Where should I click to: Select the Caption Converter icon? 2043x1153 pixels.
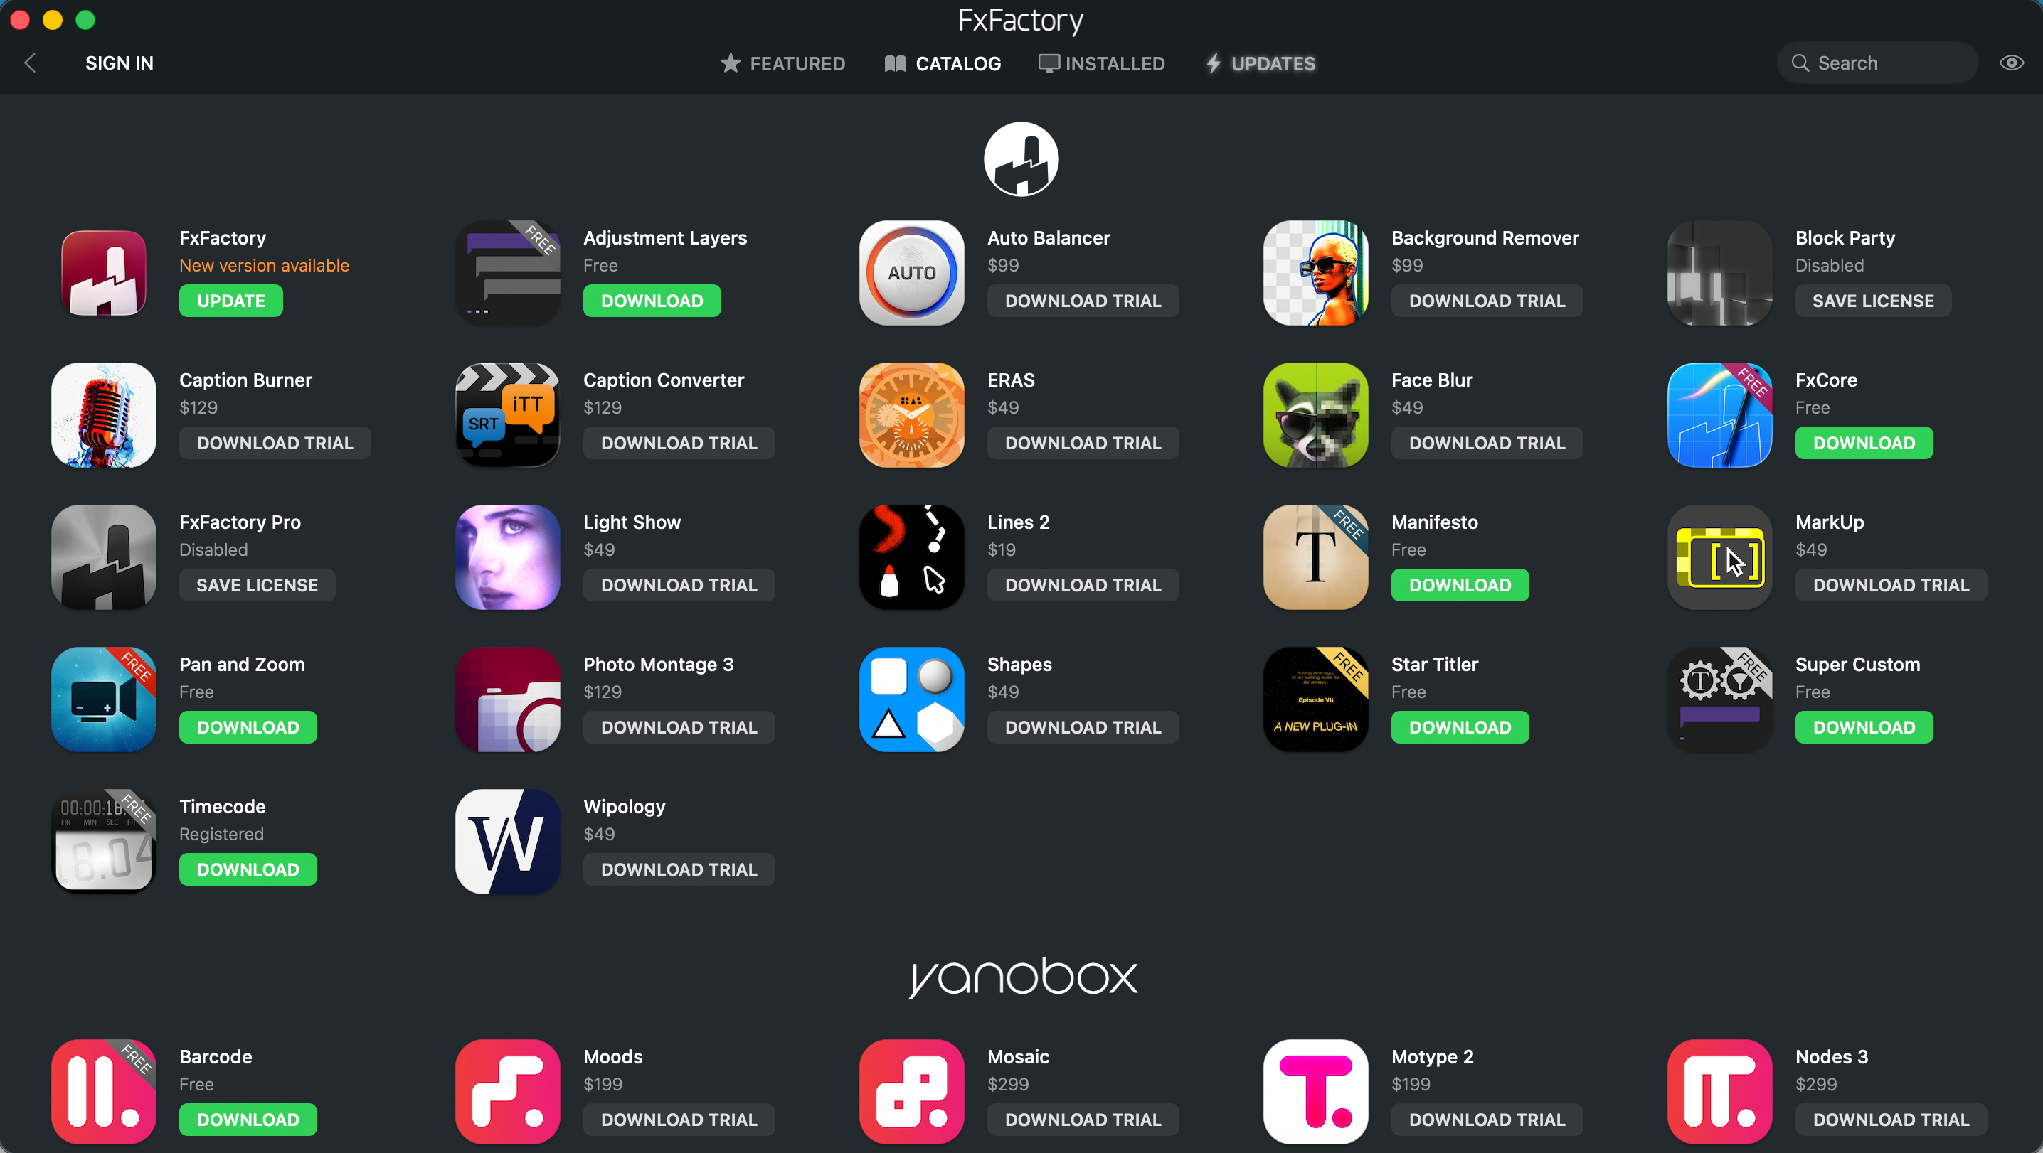pos(508,414)
